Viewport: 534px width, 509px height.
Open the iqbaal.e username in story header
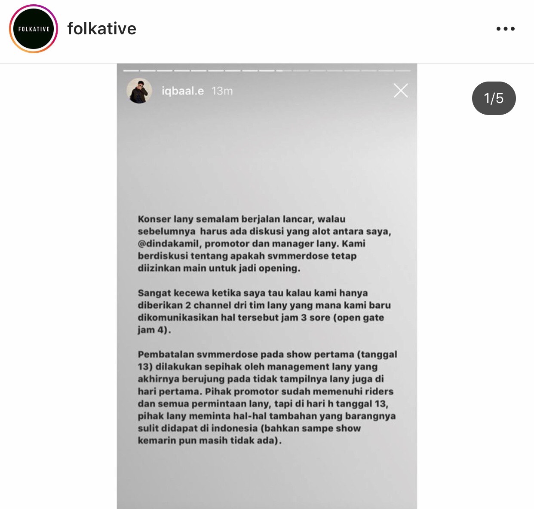click(x=183, y=91)
